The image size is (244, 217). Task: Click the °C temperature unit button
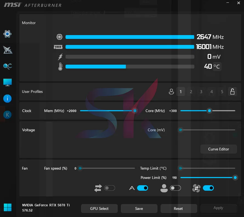tap(217, 67)
